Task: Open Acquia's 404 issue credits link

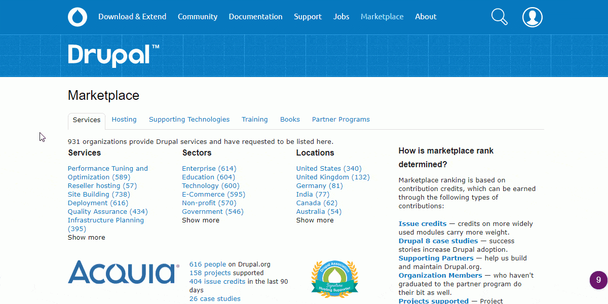Action: coord(217,282)
